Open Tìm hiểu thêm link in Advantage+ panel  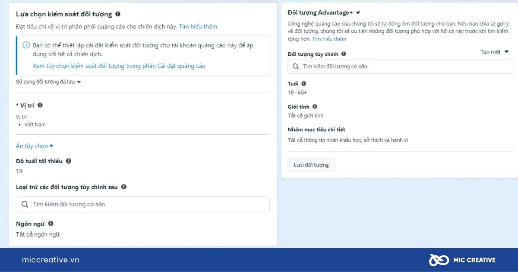[x=329, y=39]
